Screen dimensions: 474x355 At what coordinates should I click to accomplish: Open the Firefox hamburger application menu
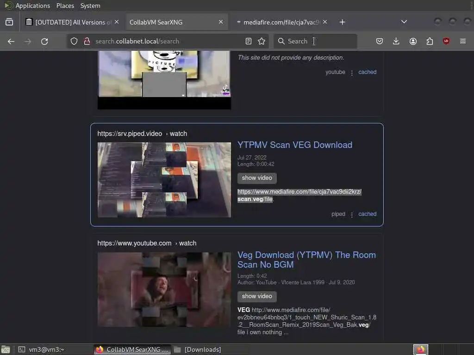point(463,41)
